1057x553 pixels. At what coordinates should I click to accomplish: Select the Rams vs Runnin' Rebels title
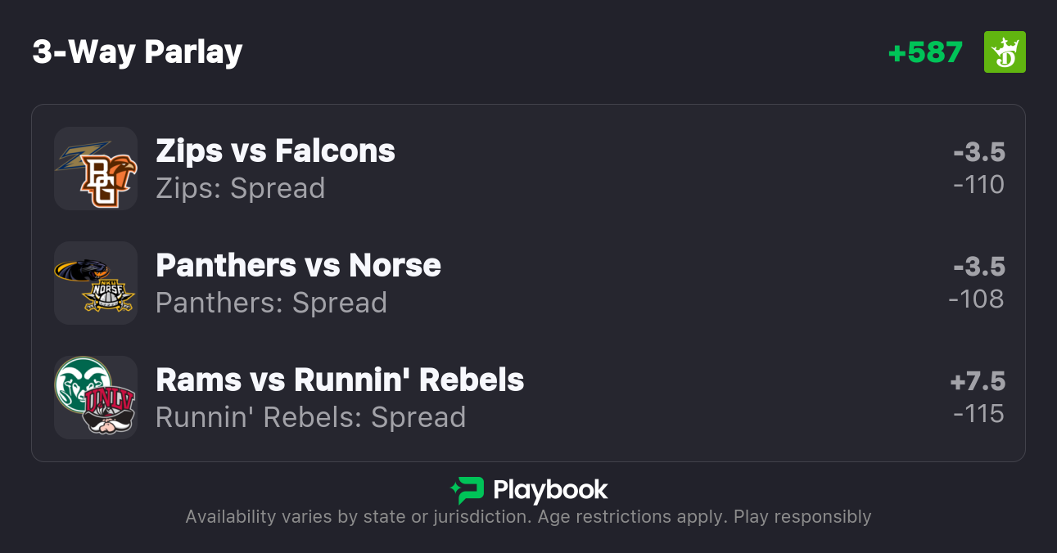340,380
